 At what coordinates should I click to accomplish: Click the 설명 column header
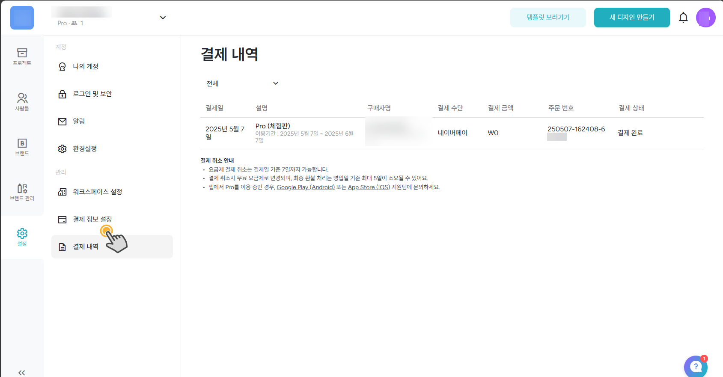(262, 108)
